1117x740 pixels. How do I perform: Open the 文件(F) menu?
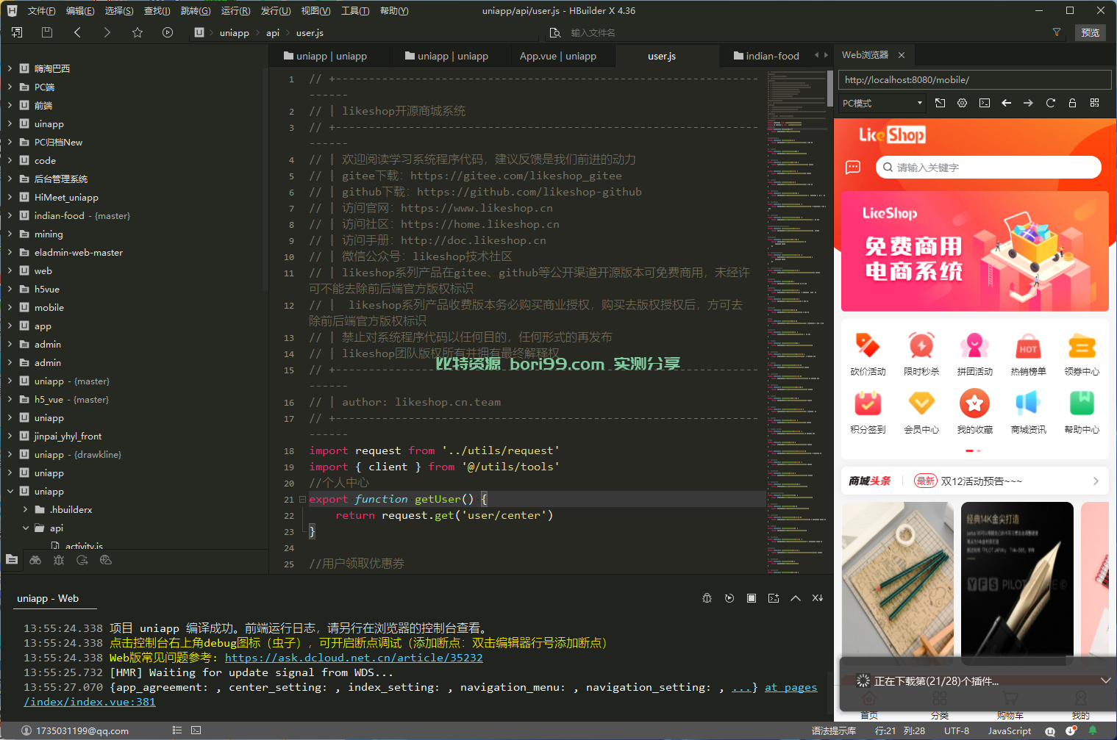(41, 11)
